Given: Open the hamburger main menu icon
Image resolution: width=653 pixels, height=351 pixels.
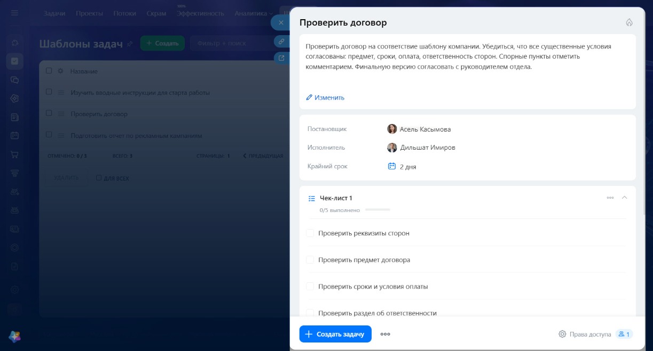Looking at the screenshot, I should pos(14,13).
